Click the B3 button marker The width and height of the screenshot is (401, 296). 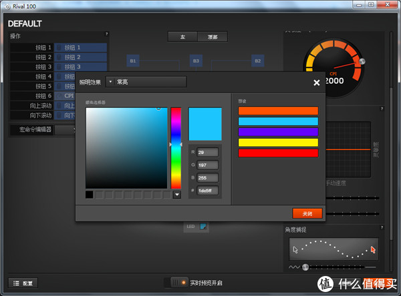click(x=196, y=61)
